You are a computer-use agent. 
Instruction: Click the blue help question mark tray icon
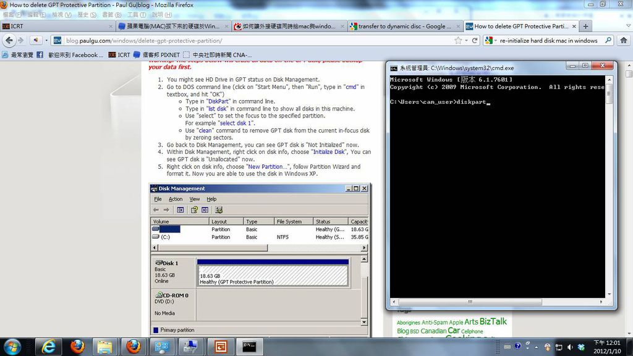(x=517, y=346)
